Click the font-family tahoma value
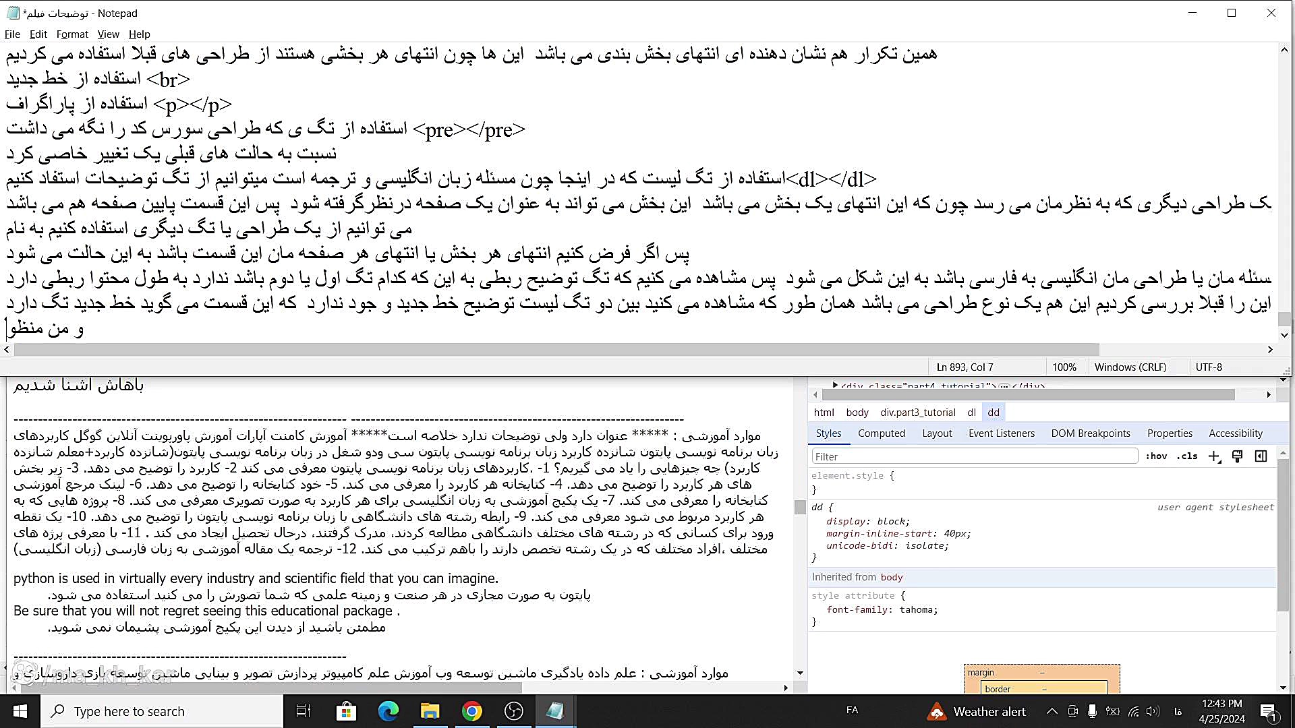The image size is (1295, 728). click(x=917, y=609)
